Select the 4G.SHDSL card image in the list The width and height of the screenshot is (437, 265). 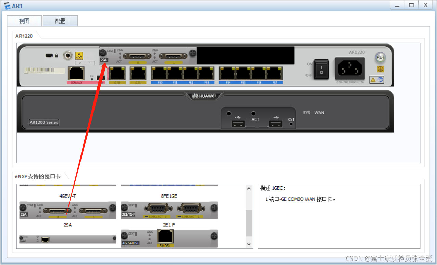pyautogui.click(x=169, y=239)
